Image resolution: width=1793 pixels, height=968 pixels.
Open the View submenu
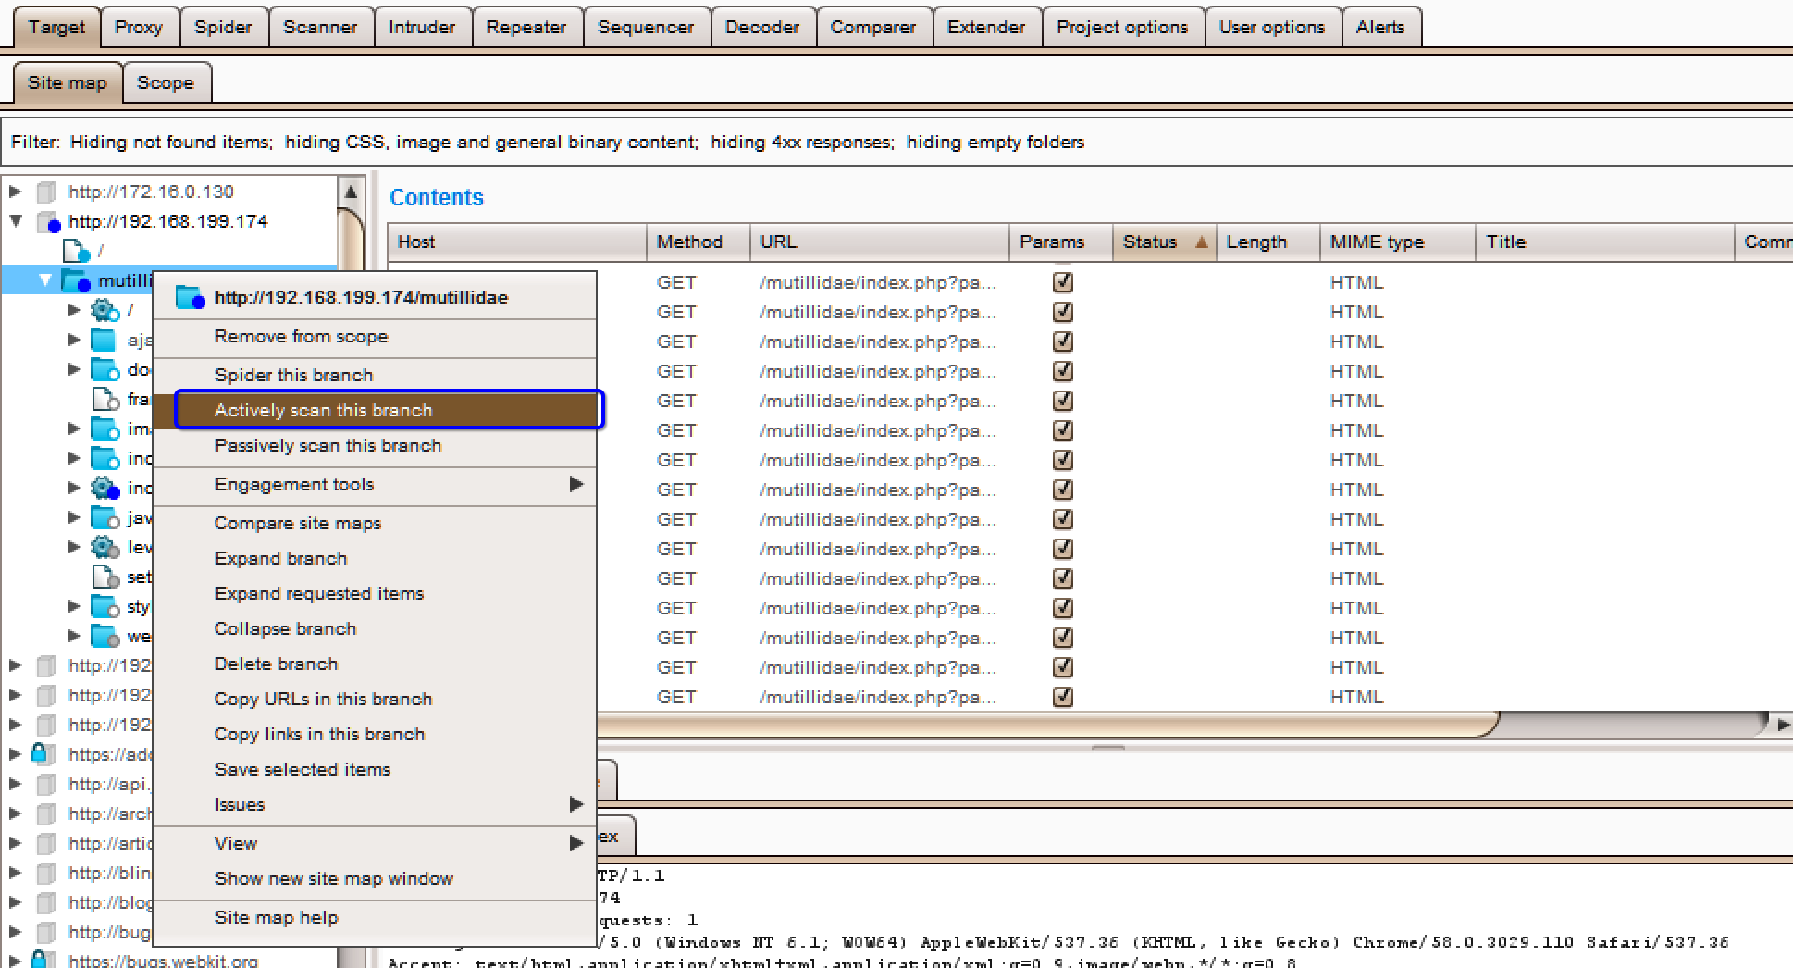(x=375, y=844)
